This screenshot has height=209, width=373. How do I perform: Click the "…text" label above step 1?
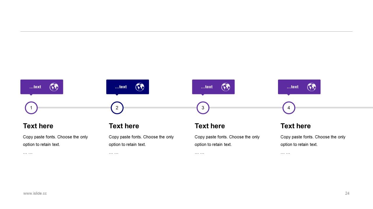[x=35, y=87]
